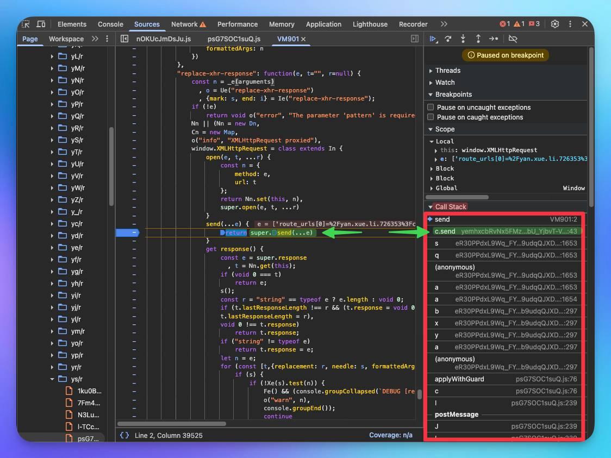Select the Workspace navigator tab
The image size is (611, 458).
click(x=66, y=39)
